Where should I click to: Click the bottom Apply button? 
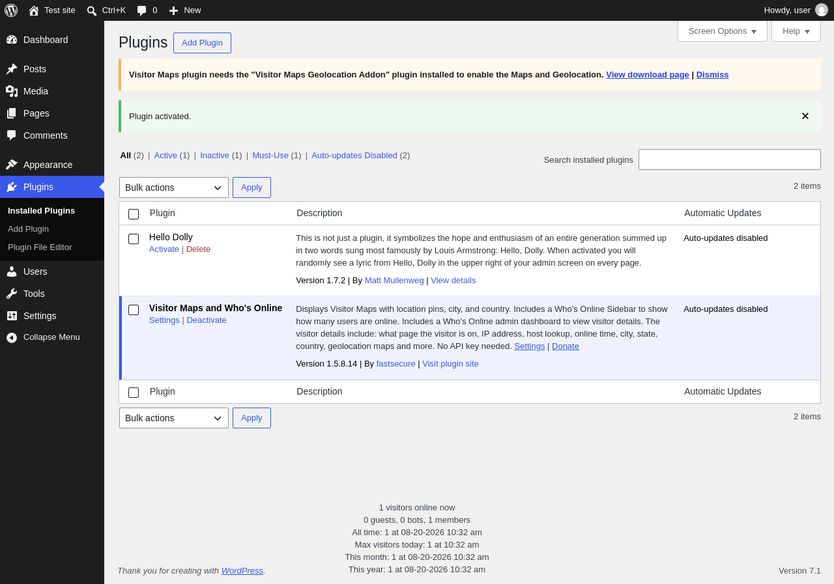252,418
